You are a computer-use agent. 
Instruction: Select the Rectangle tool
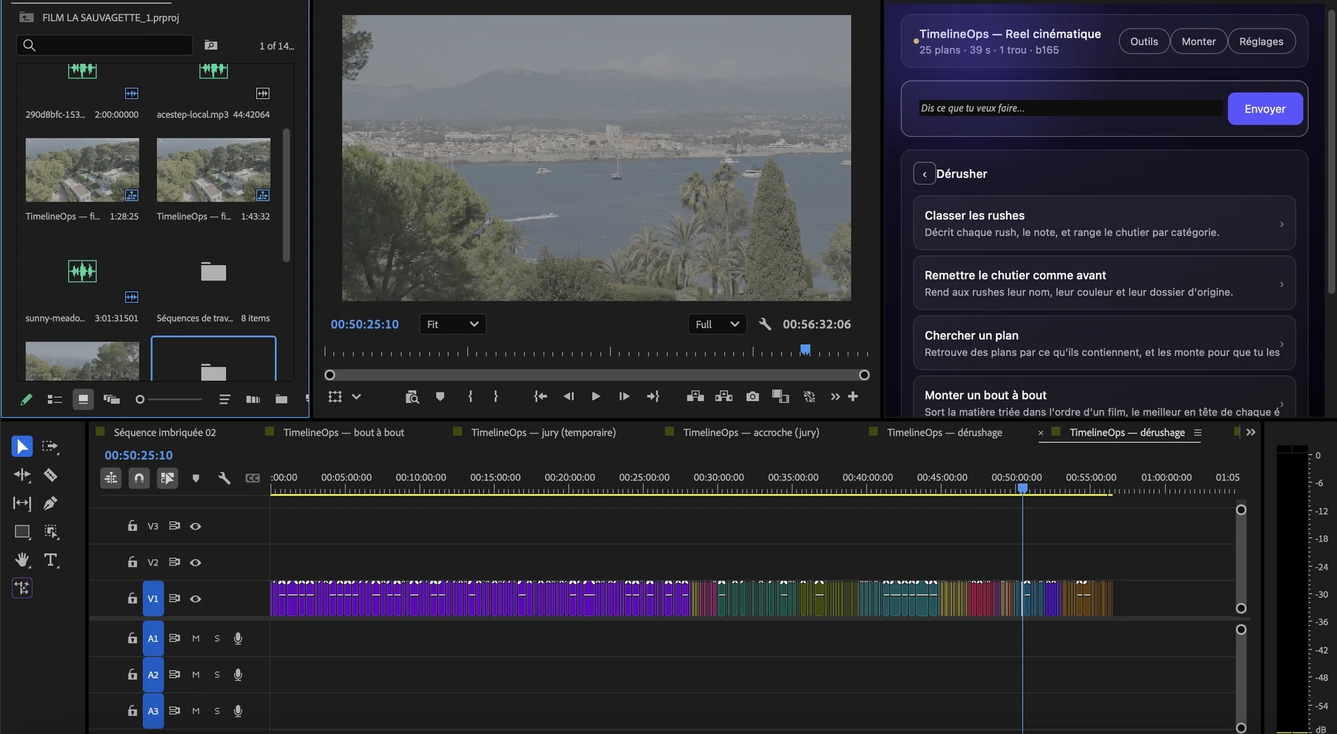point(22,532)
